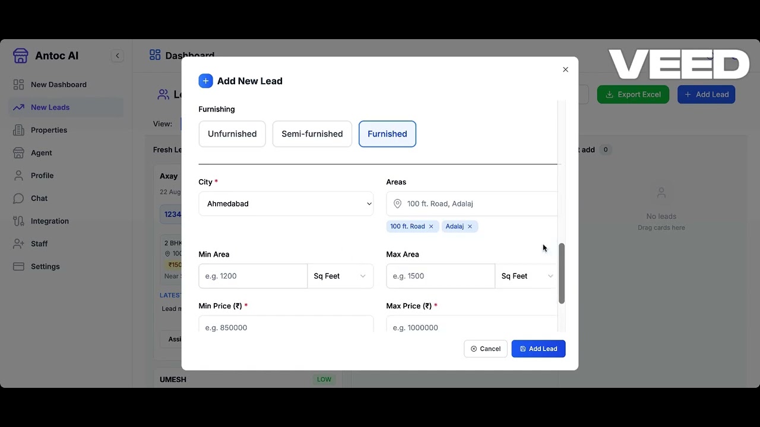Open Properties in sidebar

[66, 130]
